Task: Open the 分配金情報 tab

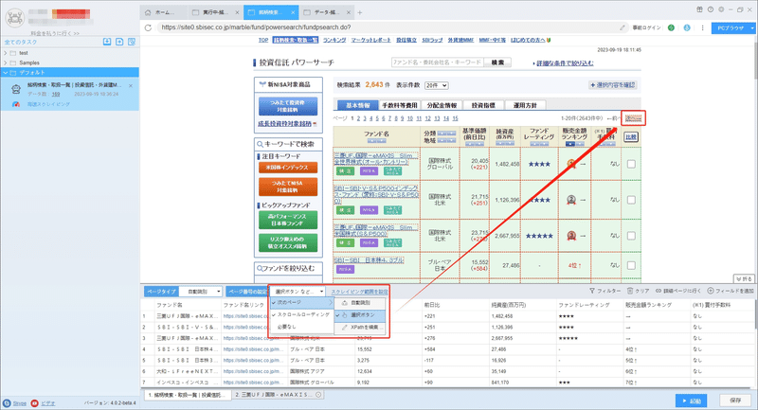Action: [442, 105]
